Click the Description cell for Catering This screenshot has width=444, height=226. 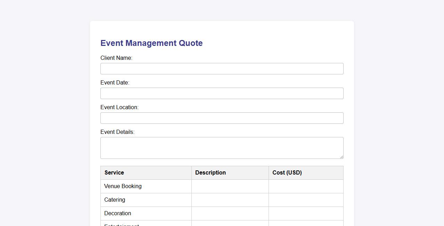click(230, 200)
